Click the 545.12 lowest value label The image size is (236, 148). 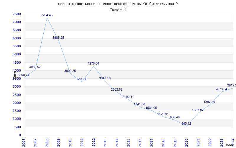[x=186, y=123]
